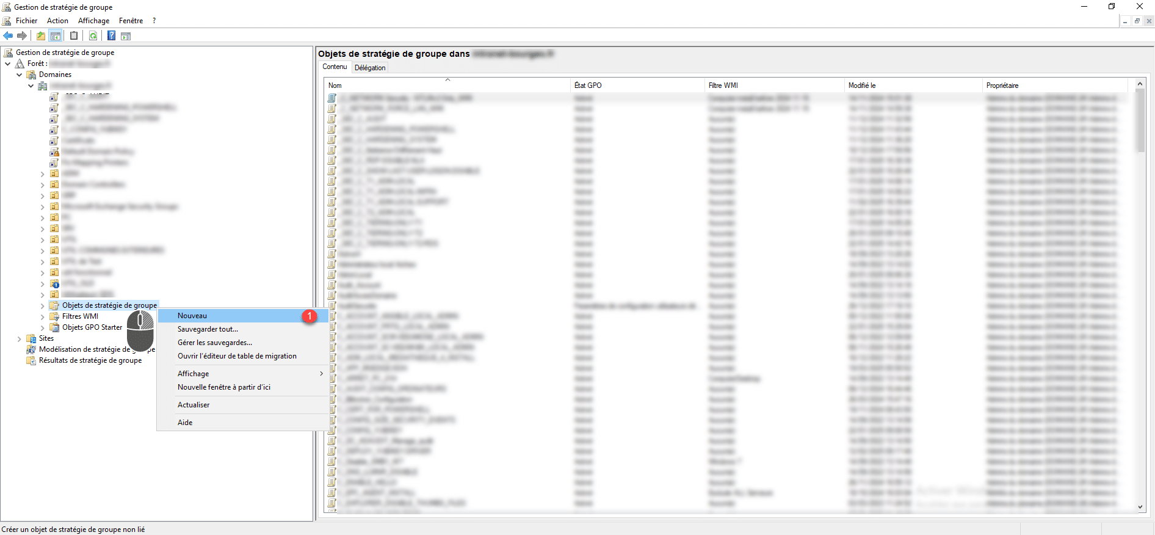Click Actualiser in the context menu

194,405
